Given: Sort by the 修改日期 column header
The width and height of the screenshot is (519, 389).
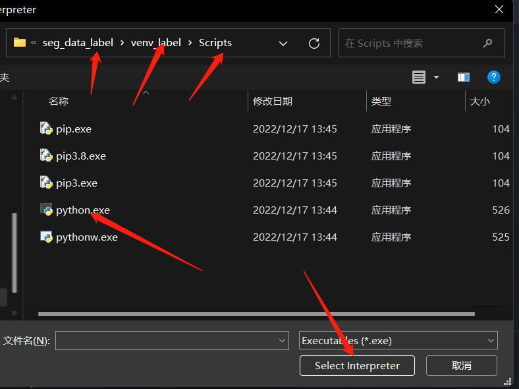Looking at the screenshot, I should [x=273, y=101].
